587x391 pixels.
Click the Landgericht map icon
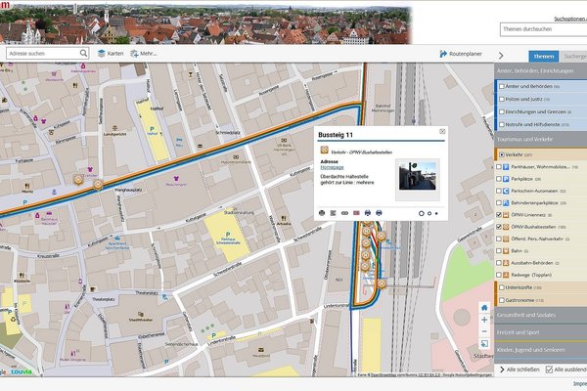point(114,128)
